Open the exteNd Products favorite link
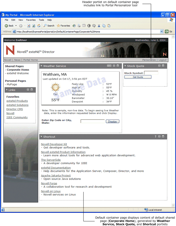Viewport: 176px width, 226px height. pos(17,101)
